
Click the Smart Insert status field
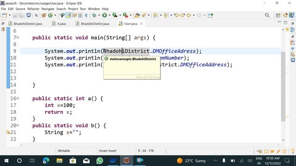click(107, 151)
